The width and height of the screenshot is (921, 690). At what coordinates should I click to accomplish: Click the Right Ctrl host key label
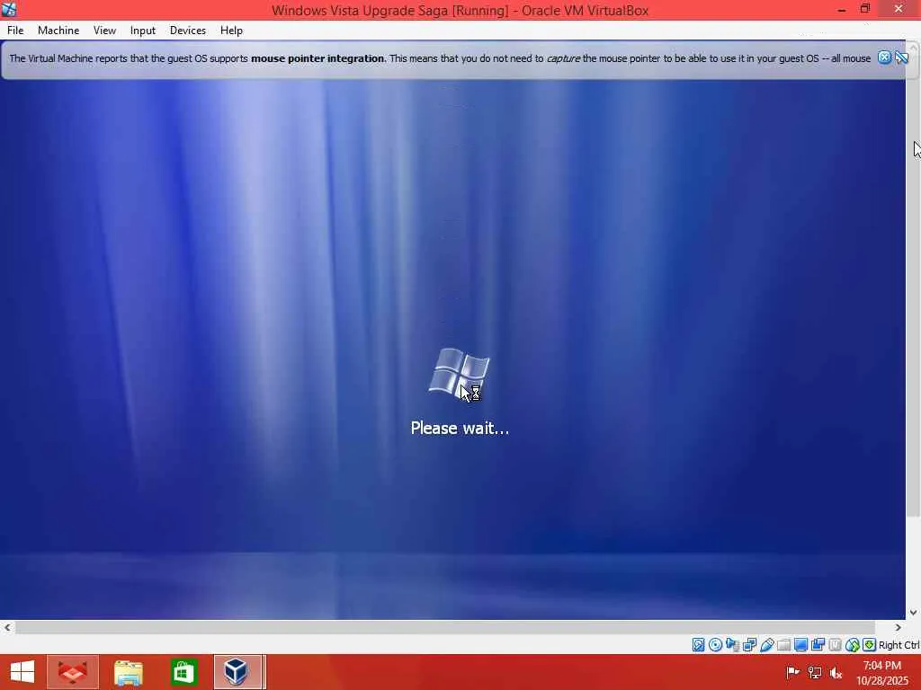click(x=899, y=645)
